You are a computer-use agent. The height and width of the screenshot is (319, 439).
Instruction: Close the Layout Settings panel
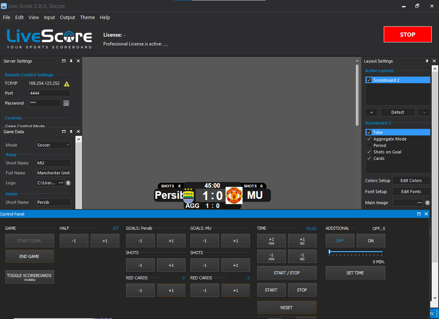coord(434,61)
